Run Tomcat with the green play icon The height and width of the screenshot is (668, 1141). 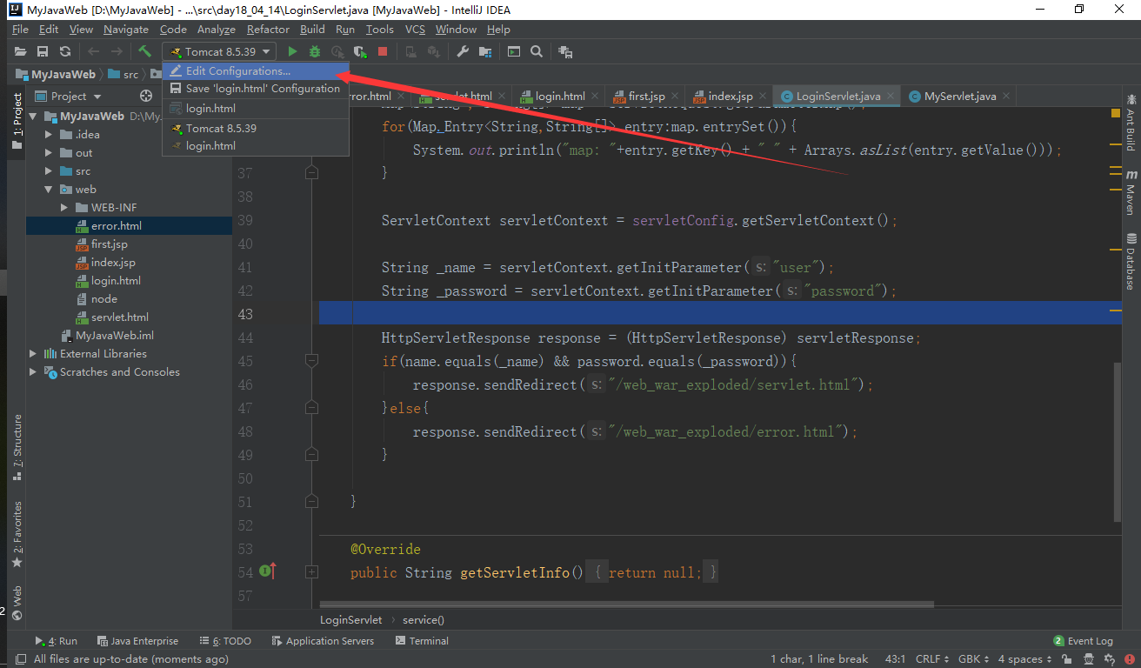tap(293, 52)
